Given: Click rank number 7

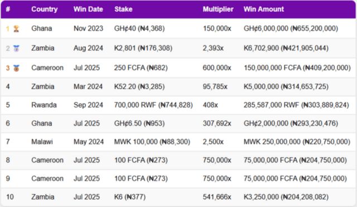Looking at the screenshot, I should (8, 142).
